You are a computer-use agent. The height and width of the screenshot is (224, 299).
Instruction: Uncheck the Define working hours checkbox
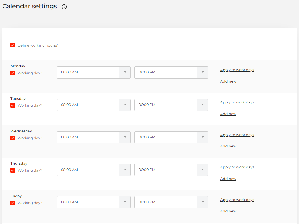(x=13, y=45)
